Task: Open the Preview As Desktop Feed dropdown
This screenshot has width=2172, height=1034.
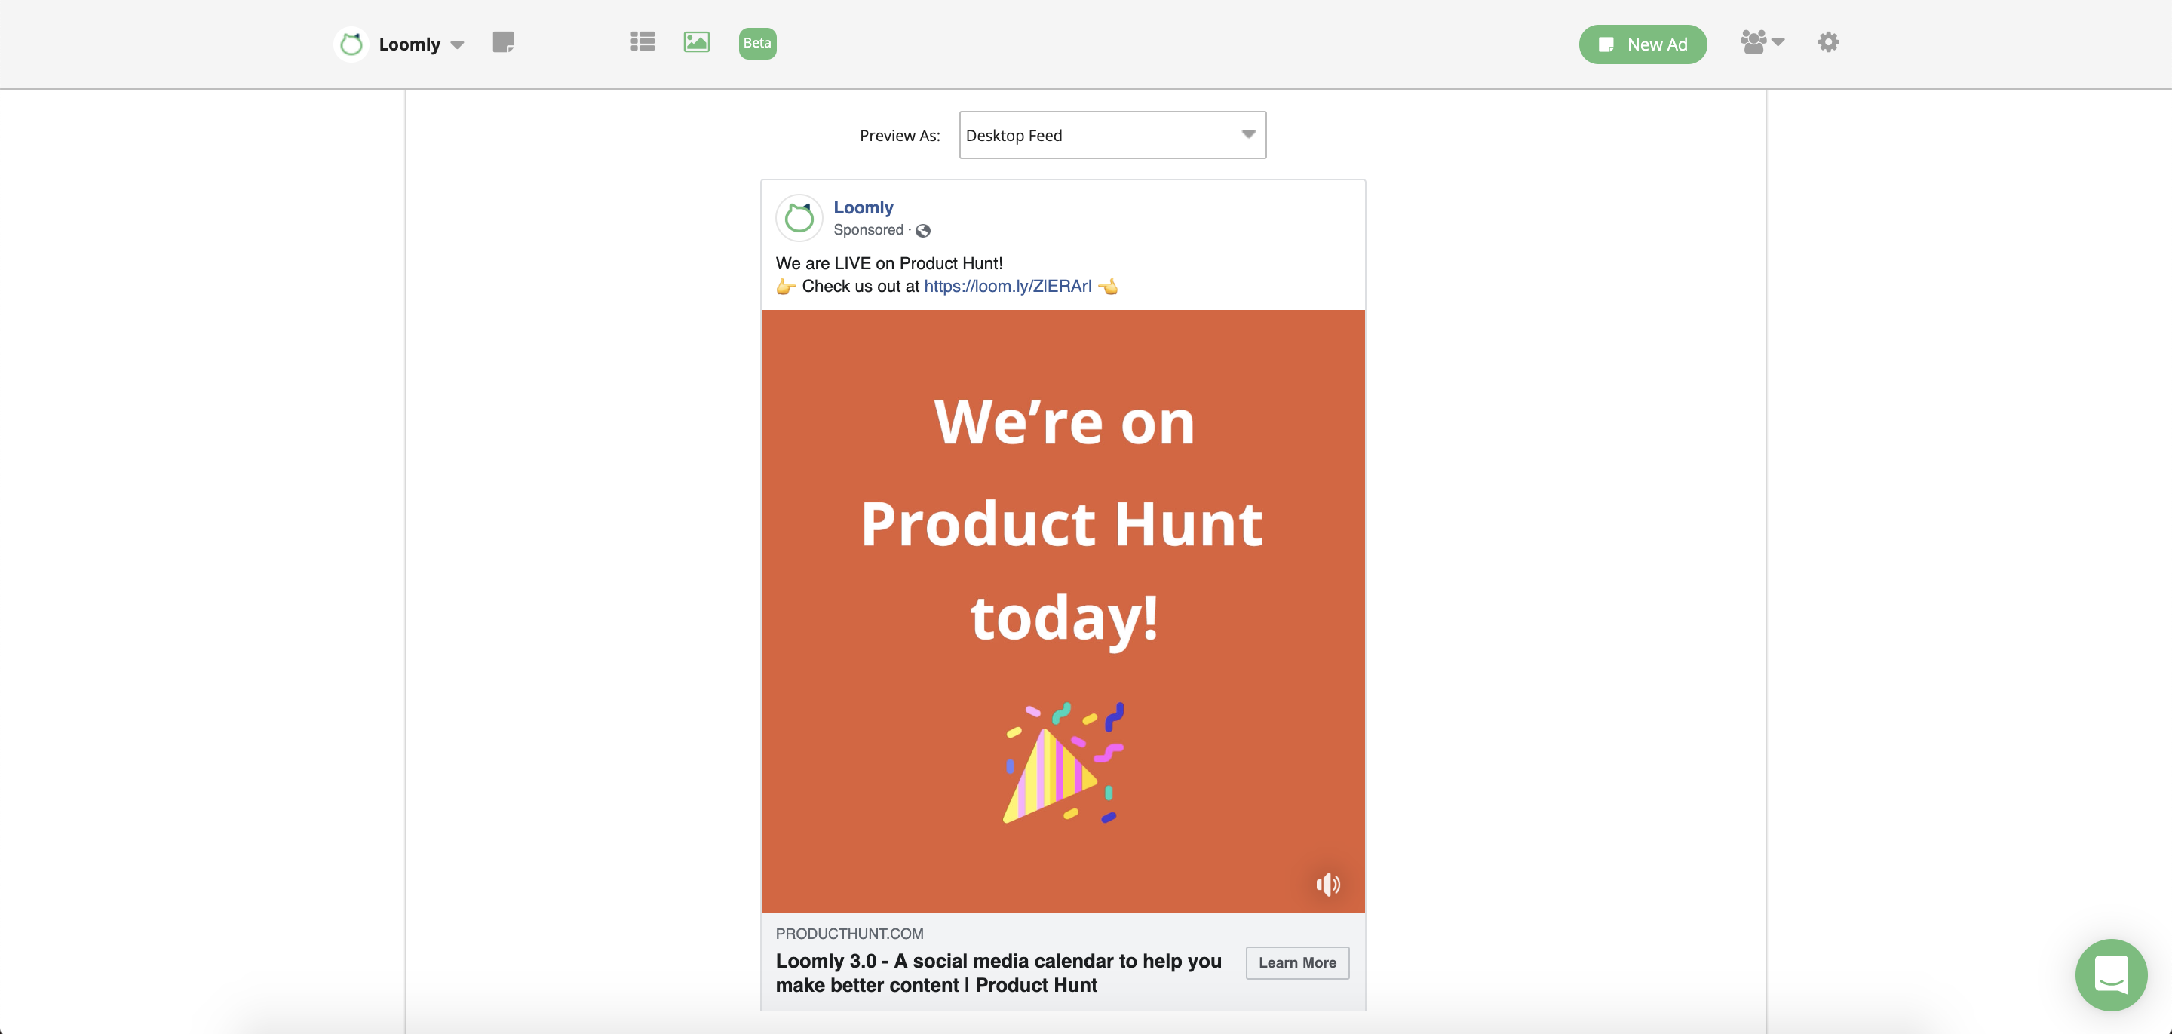Action: click(x=1112, y=134)
